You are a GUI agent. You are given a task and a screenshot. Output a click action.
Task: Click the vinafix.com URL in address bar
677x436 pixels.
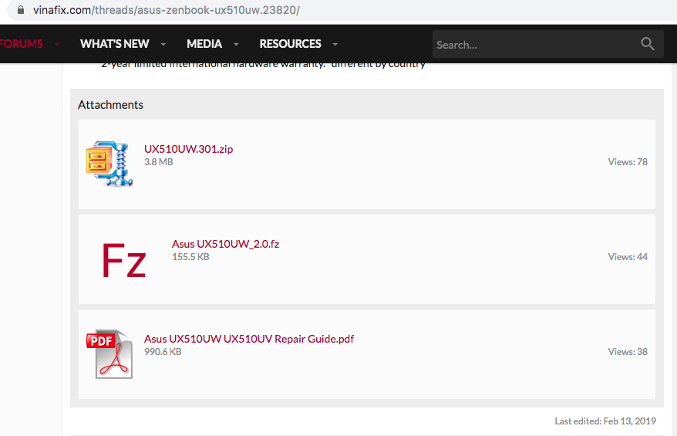[167, 10]
